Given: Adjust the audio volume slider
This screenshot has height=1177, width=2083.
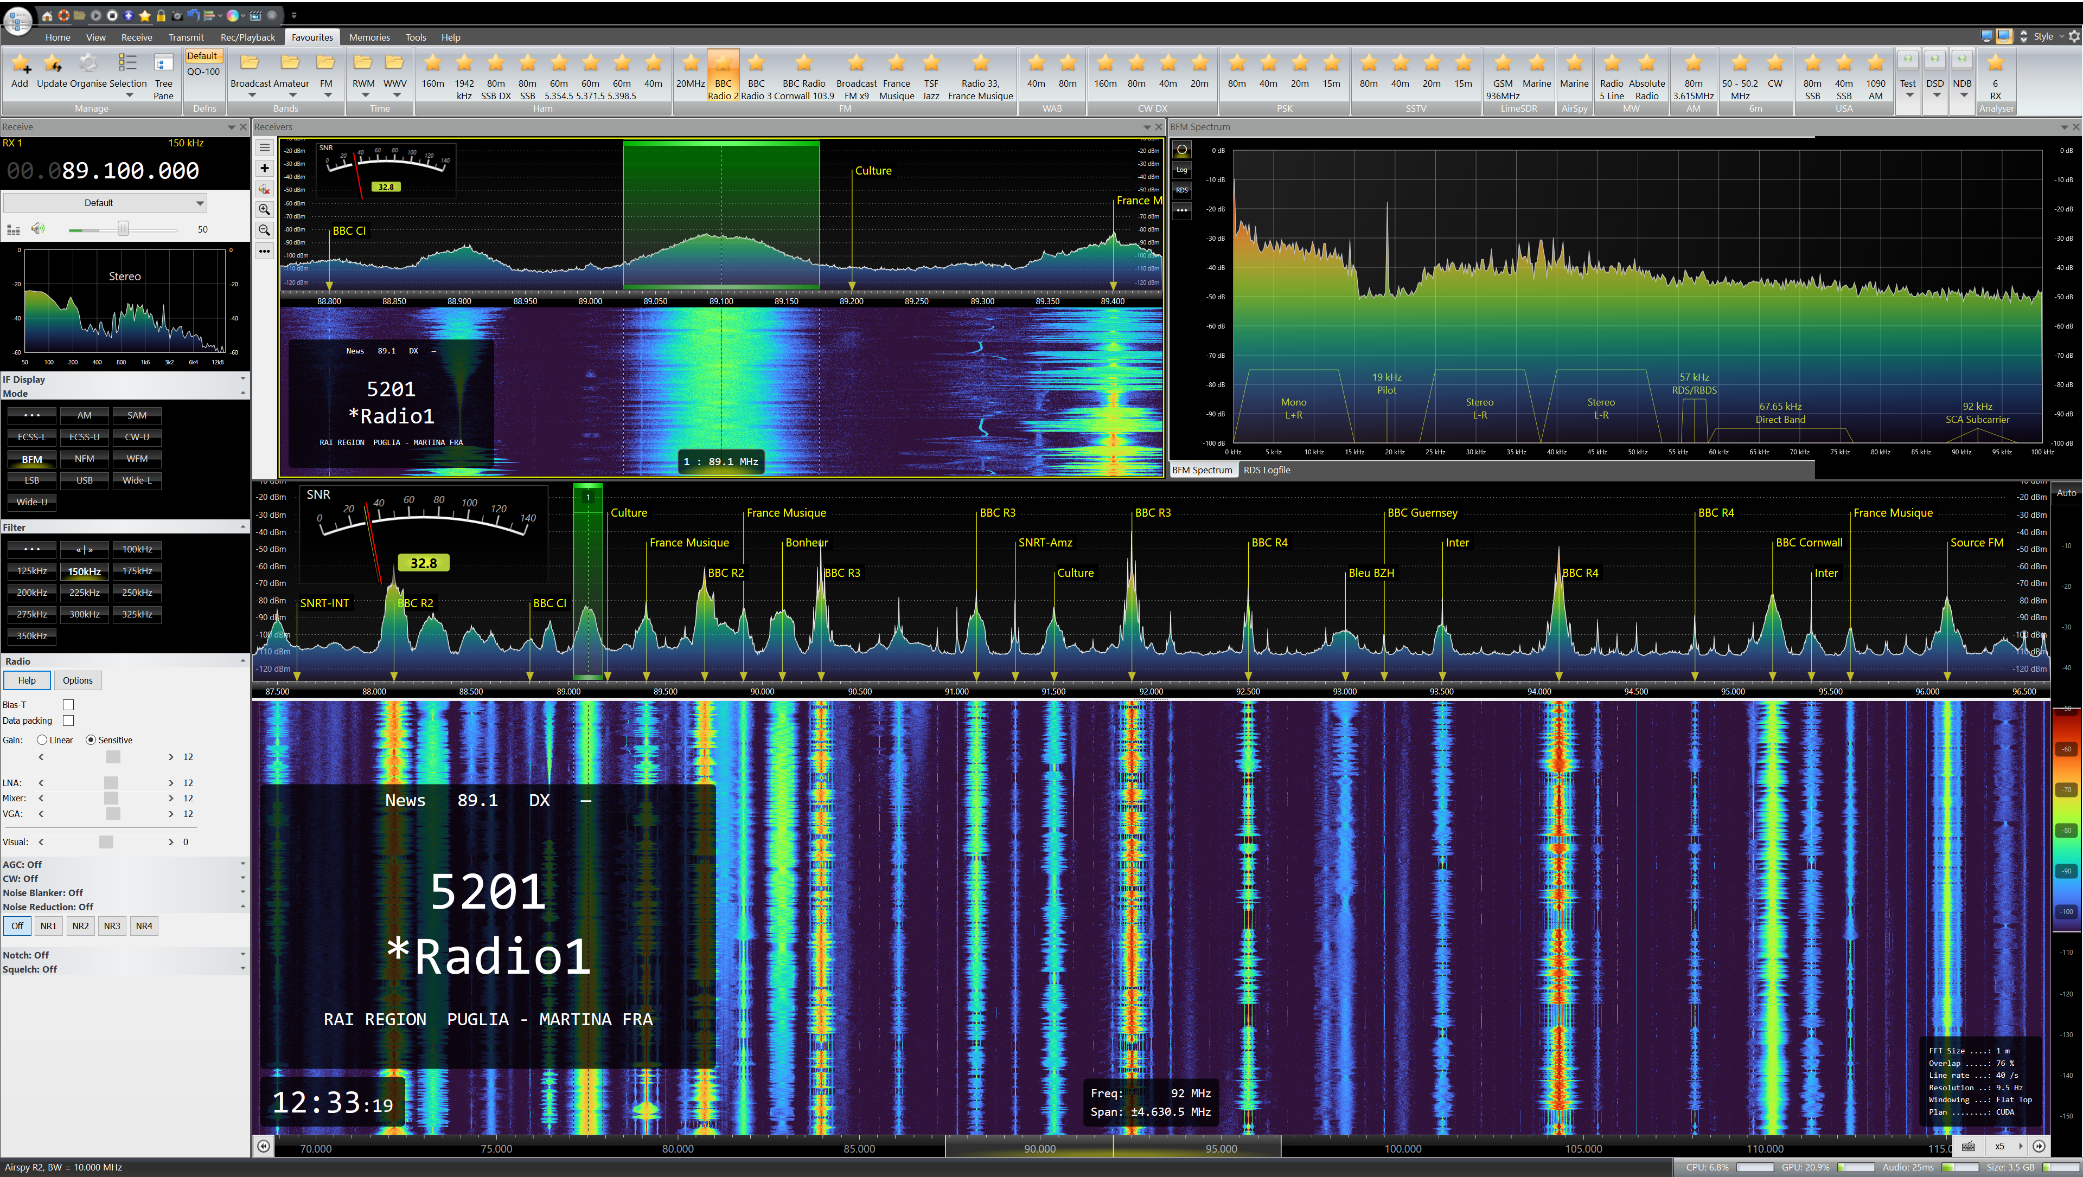Looking at the screenshot, I should 123,229.
